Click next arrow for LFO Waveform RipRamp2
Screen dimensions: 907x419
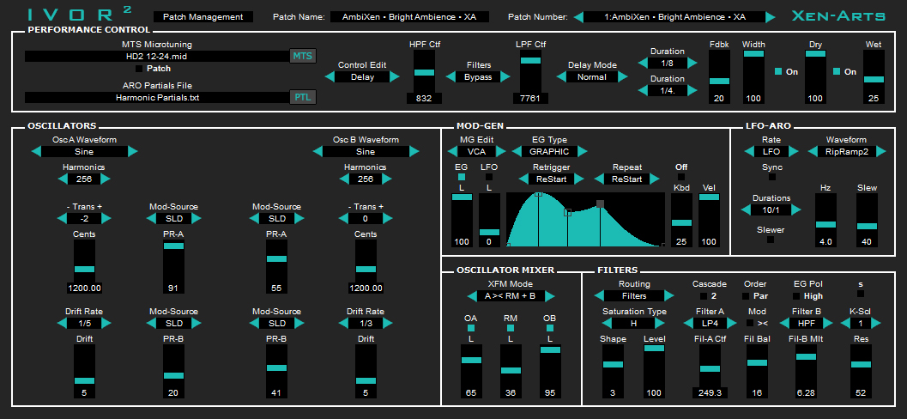tap(880, 152)
